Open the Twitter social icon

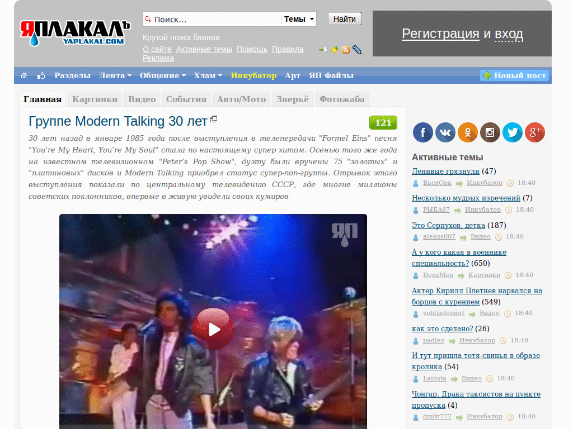click(513, 132)
